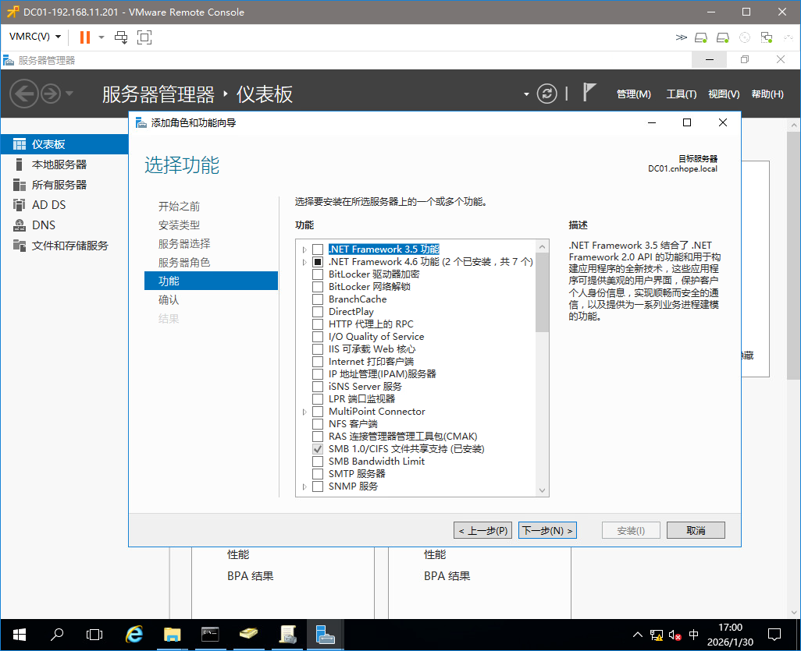Check the DirectPlay checkbox
This screenshot has height=651, width=801.
tap(318, 312)
